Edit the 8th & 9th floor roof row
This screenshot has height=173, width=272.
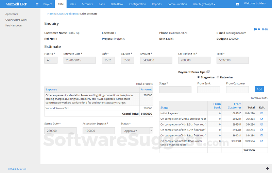tap(261, 135)
